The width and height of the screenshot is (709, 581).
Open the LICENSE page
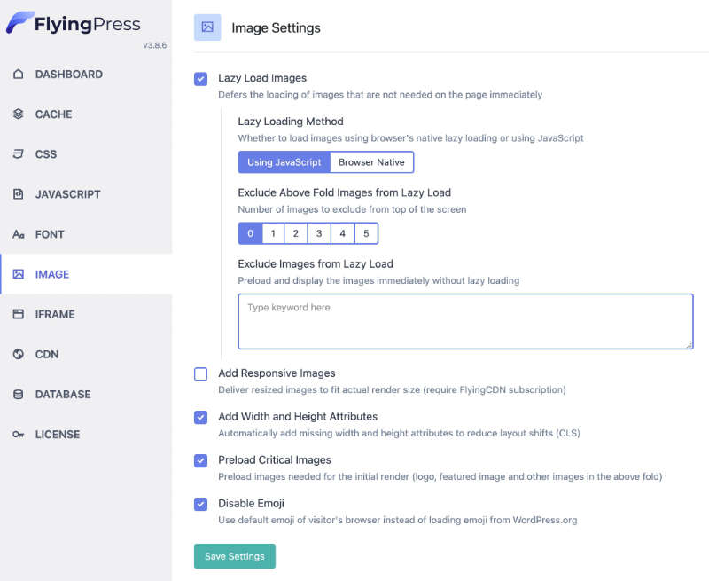86,435
